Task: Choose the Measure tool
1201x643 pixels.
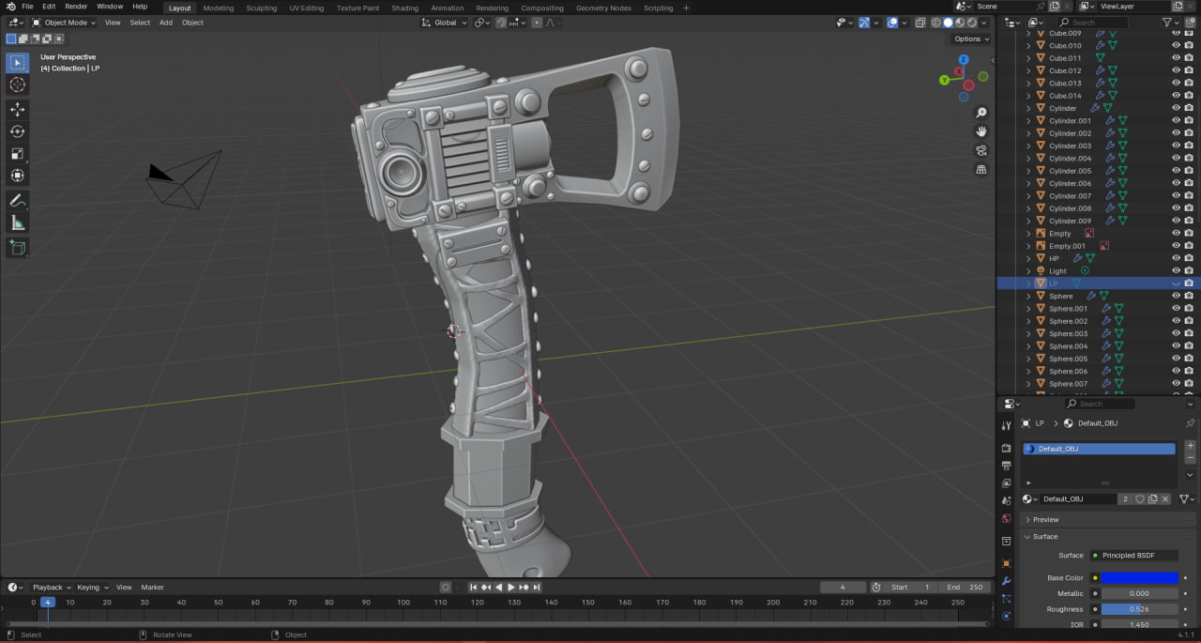Action: 17,223
